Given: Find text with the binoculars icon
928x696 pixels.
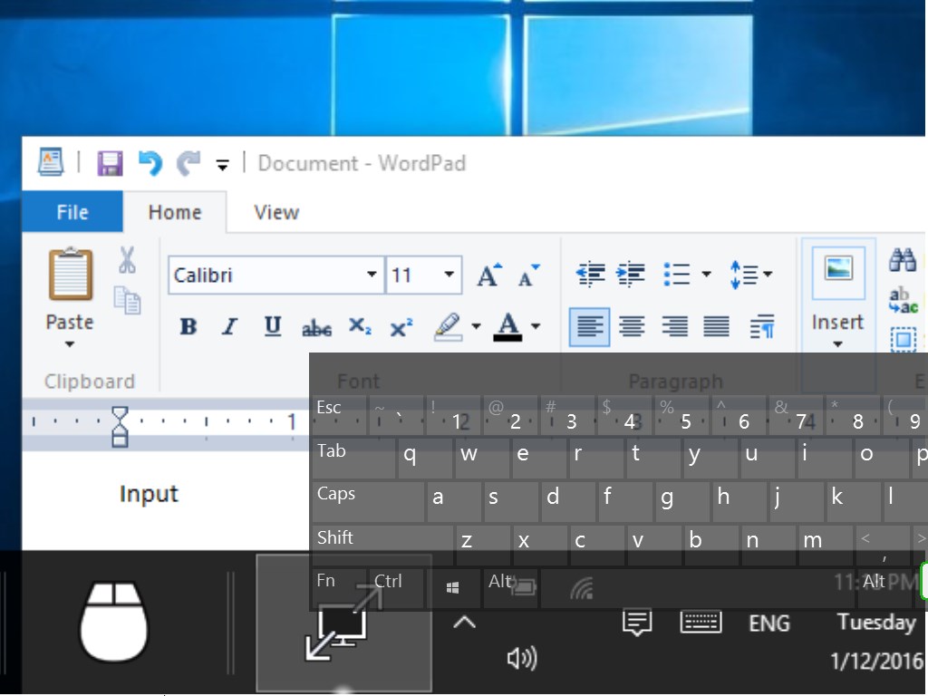Looking at the screenshot, I should coord(903,259).
